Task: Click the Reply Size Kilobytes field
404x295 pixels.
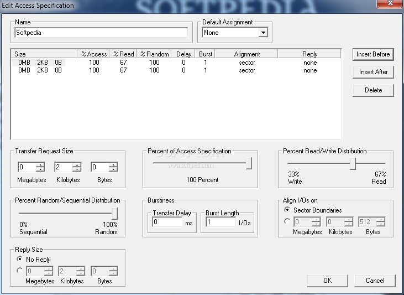Action: click(x=67, y=271)
